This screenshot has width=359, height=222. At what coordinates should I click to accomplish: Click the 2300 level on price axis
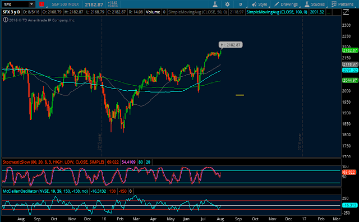pos(347,25)
